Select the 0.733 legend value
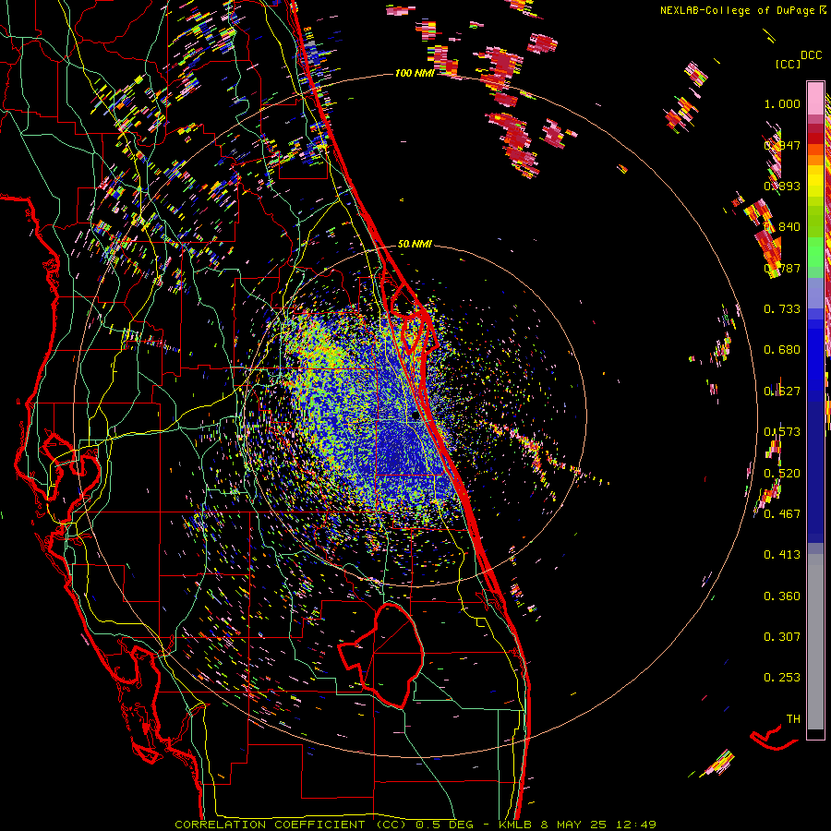Image resolution: width=831 pixels, height=831 pixels. click(x=782, y=309)
